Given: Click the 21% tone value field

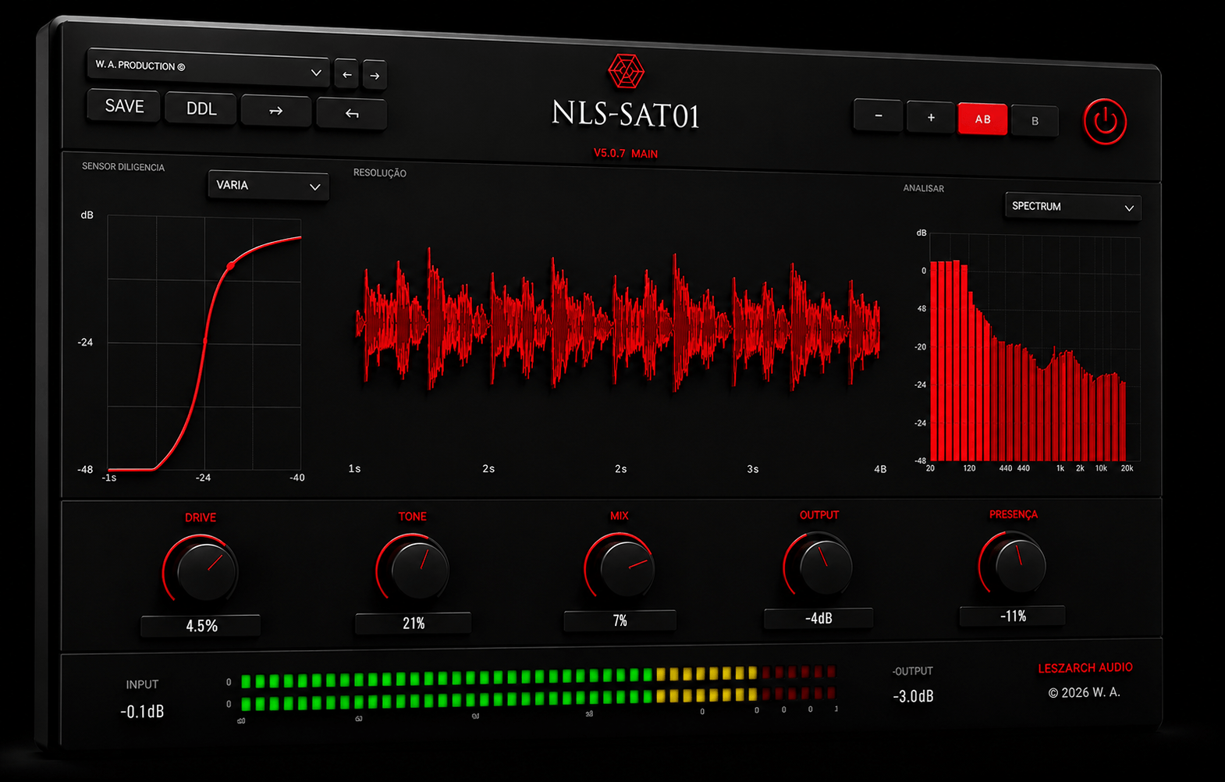Looking at the screenshot, I should (414, 623).
